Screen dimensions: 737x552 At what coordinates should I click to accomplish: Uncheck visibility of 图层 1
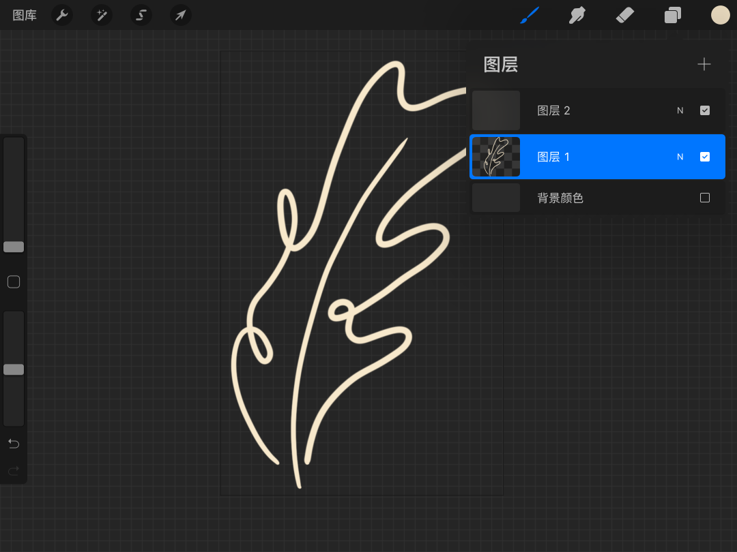(705, 157)
